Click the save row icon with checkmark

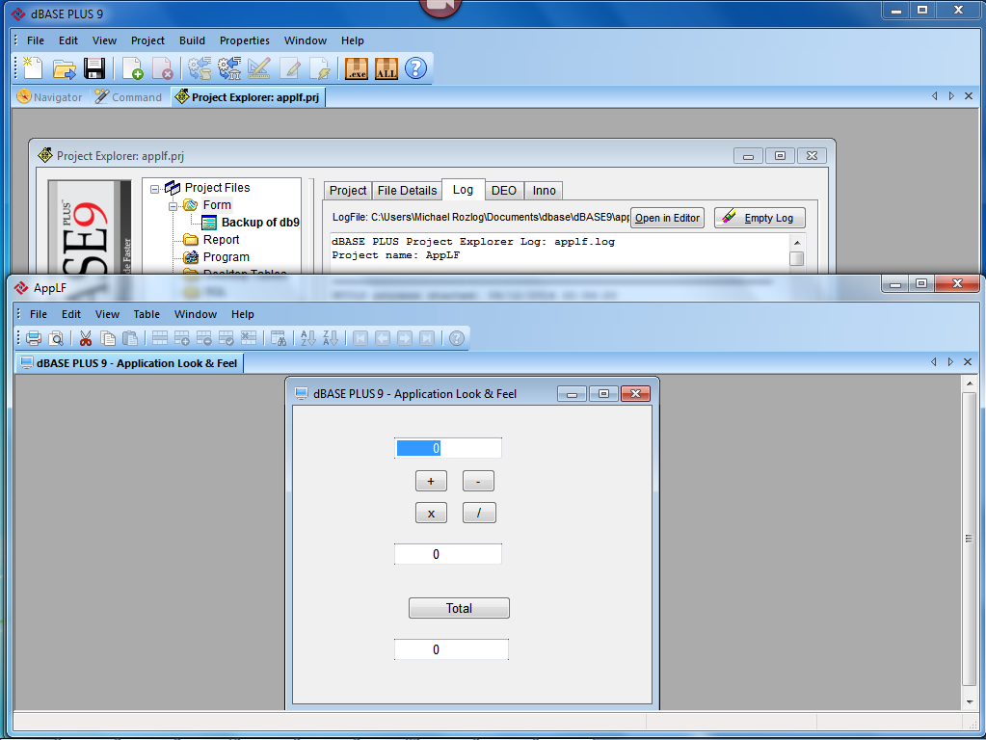click(x=227, y=338)
